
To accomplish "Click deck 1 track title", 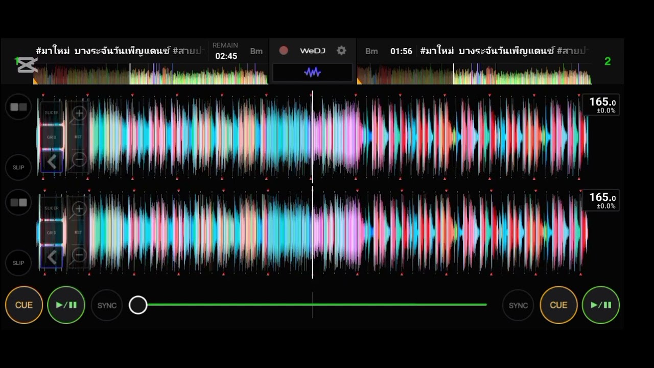I will tap(121, 51).
